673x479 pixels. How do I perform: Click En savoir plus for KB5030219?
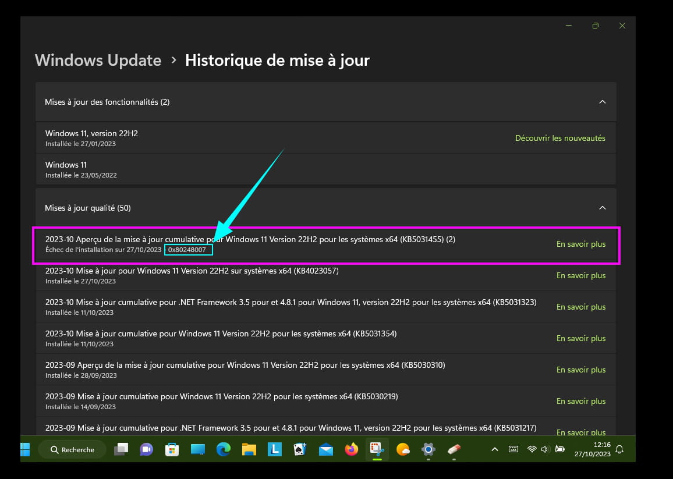580,402
